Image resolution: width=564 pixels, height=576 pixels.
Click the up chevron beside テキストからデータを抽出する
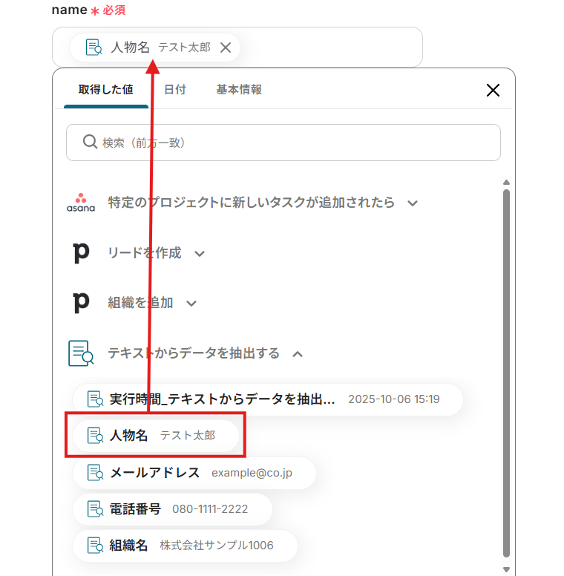point(298,354)
